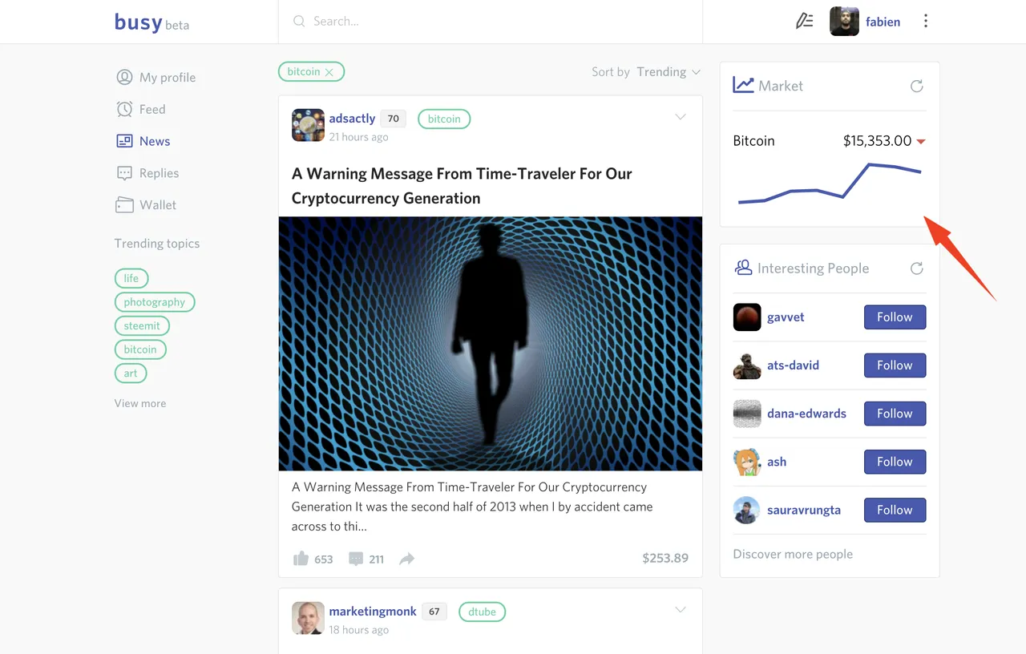Click the search magnifier icon
1026x654 pixels.
(299, 22)
